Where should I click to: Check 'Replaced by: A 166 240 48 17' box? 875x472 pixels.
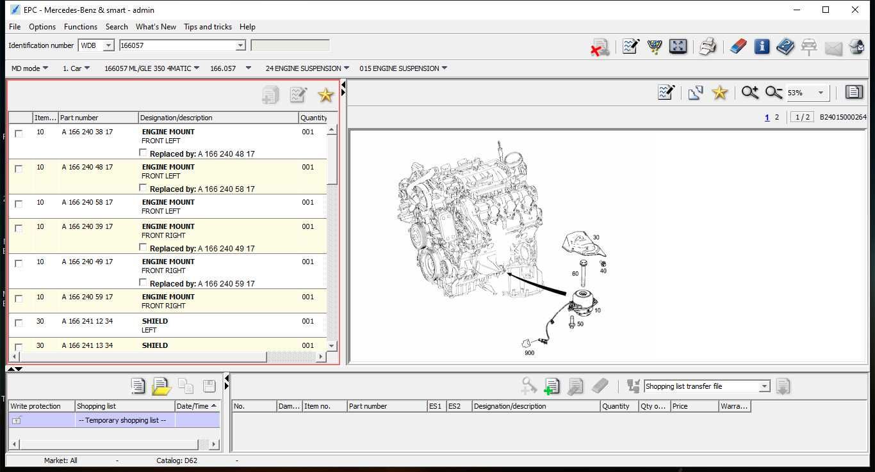click(143, 153)
